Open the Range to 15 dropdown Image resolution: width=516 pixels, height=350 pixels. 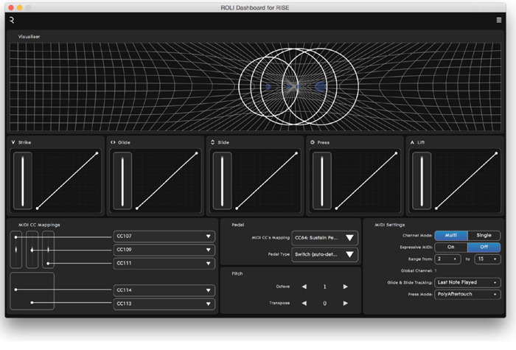[x=487, y=259]
